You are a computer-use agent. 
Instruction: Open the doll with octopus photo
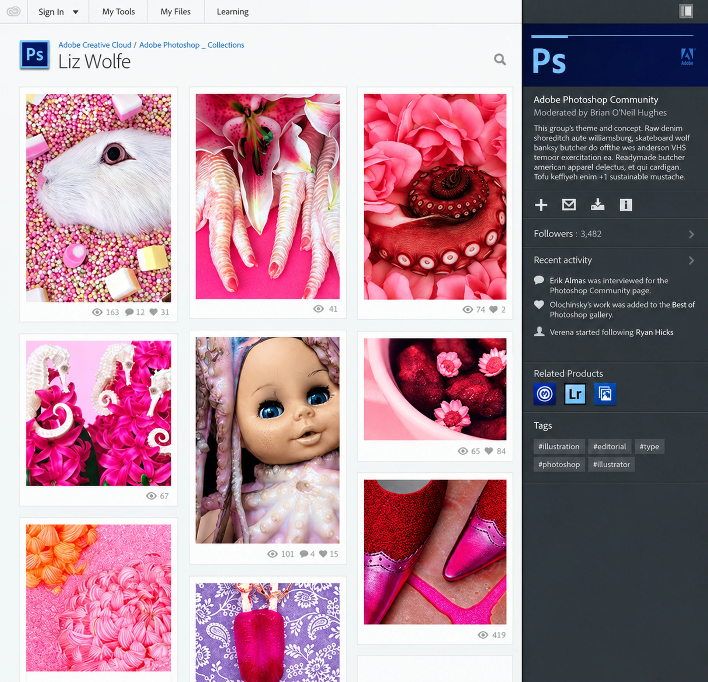267,440
